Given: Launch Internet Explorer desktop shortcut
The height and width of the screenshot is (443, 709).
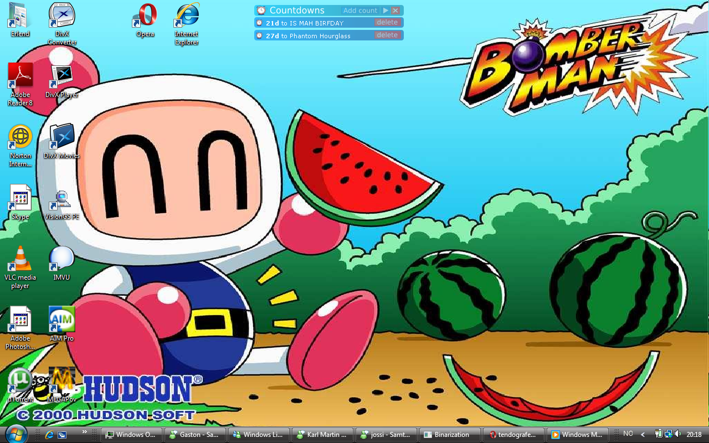Looking at the screenshot, I should pyautogui.click(x=187, y=24).
